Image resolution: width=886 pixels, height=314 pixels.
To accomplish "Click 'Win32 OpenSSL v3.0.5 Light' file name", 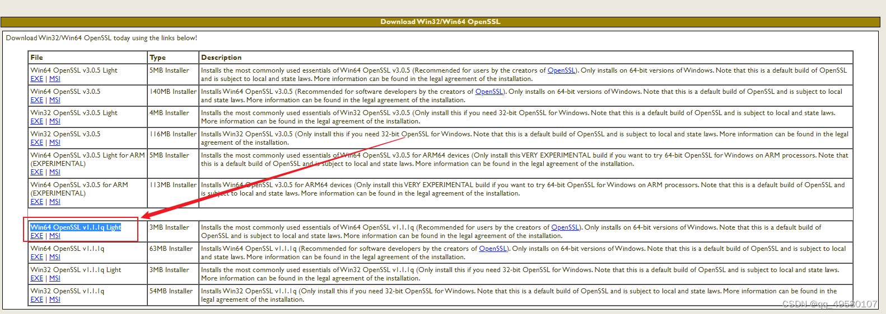I will tap(74, 113).
